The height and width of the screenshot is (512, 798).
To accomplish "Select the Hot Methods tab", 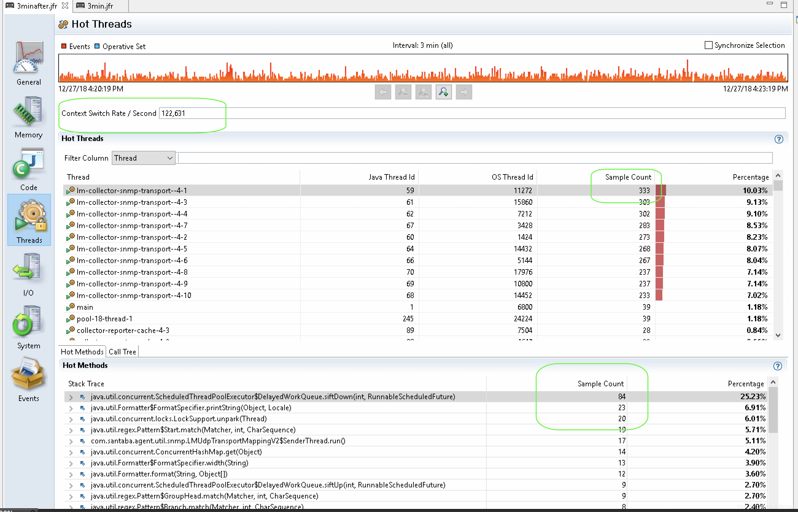I will click(x=82, y=351).
